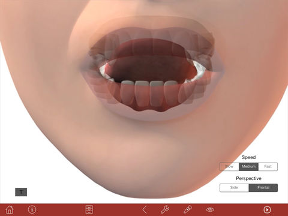
Task: Open the wrench settings tool
Action: click(165, 209)
